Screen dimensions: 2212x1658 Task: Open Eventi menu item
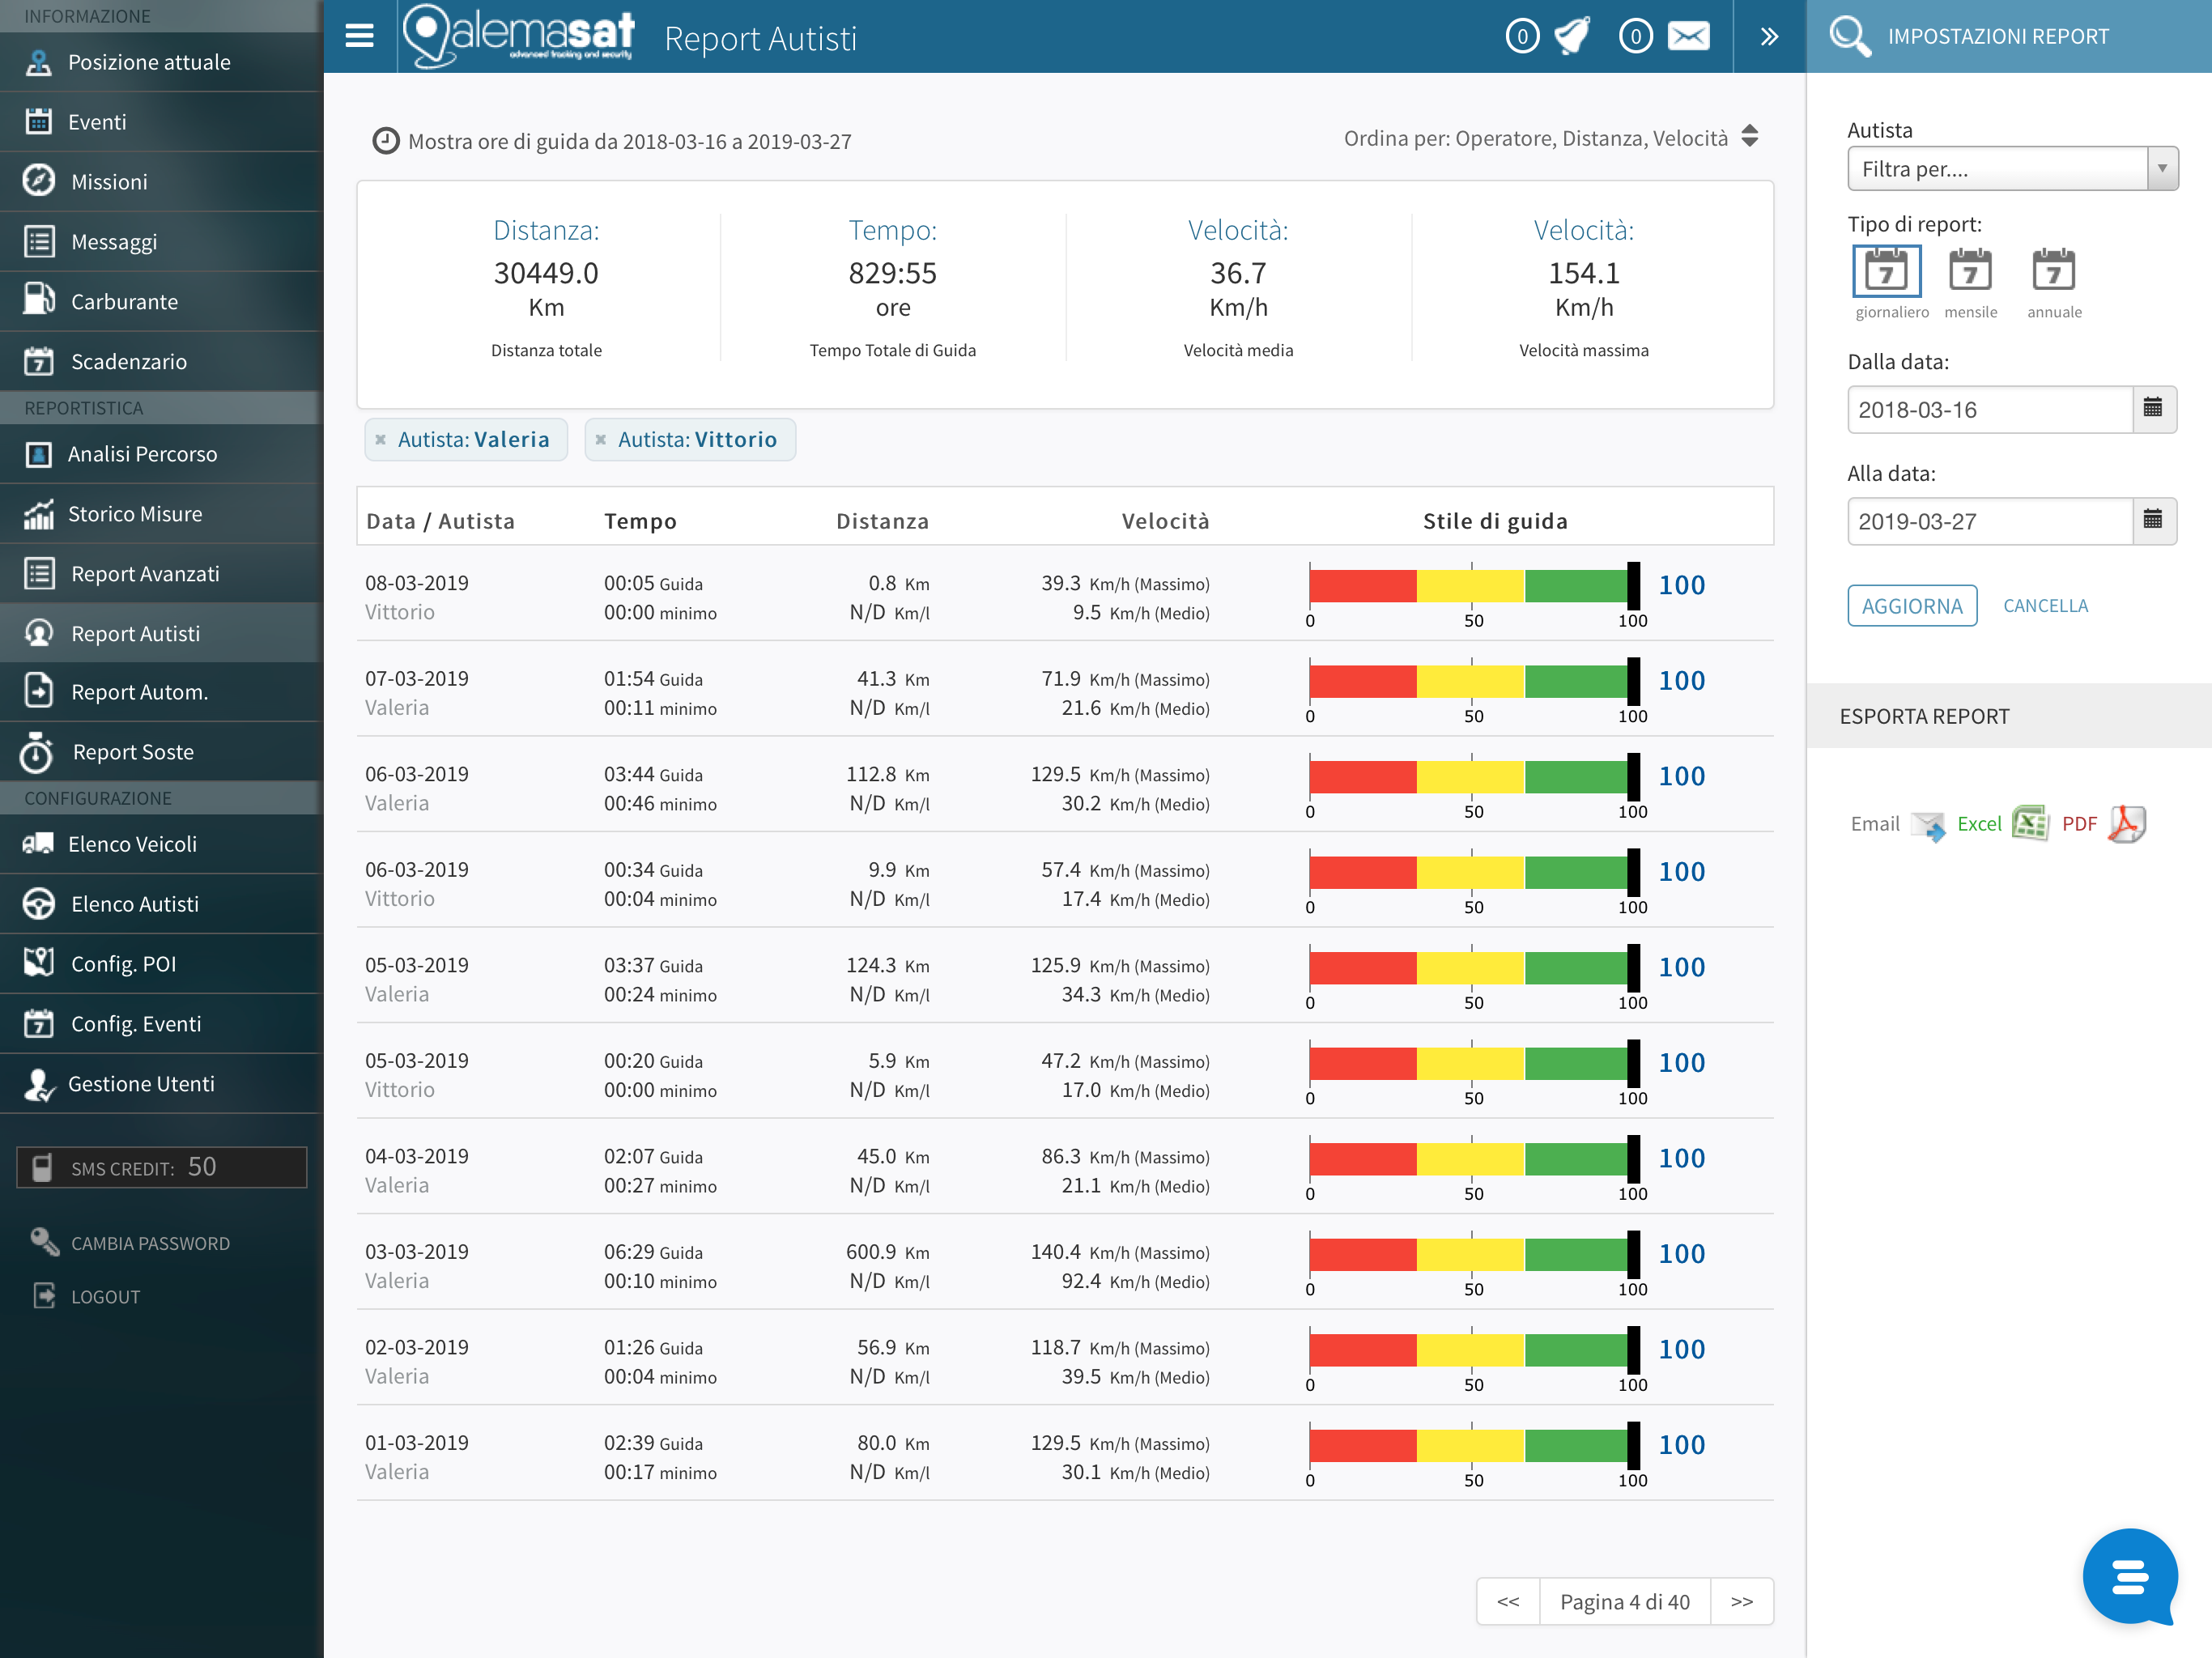pyautogui.click(x=161, y=122)
